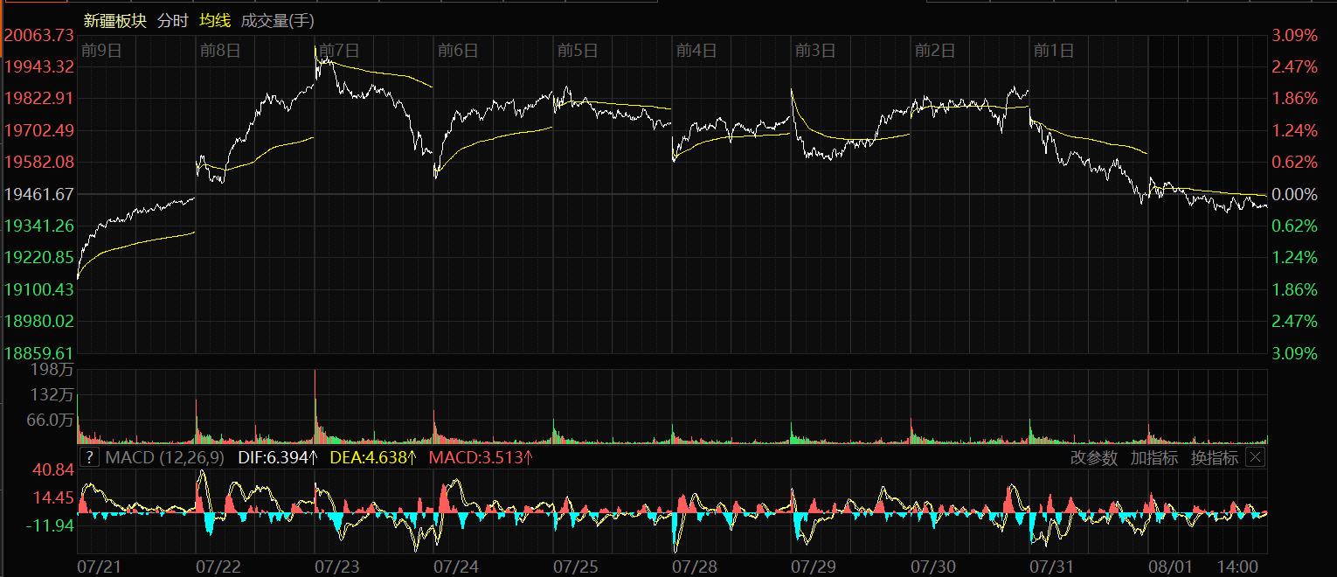Click the 40.84 MACD axis label
Image resolution: width=1337 pixels, height=577 pixels.
[53, 469]
